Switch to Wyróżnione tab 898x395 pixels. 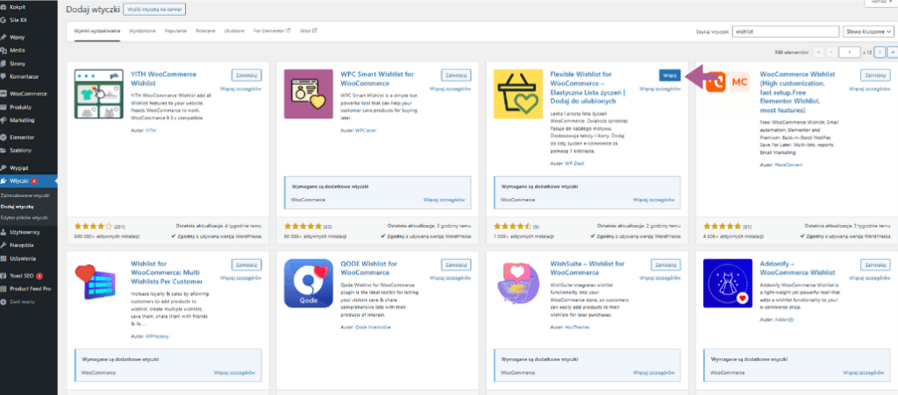click(x=142, y=31)
